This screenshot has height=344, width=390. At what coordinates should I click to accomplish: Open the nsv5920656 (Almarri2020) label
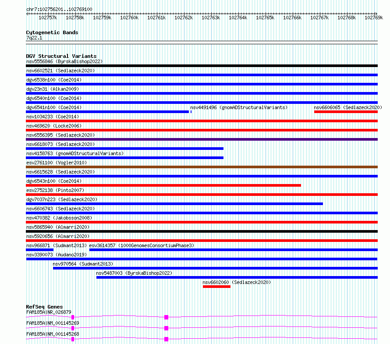tap(58, 236)
